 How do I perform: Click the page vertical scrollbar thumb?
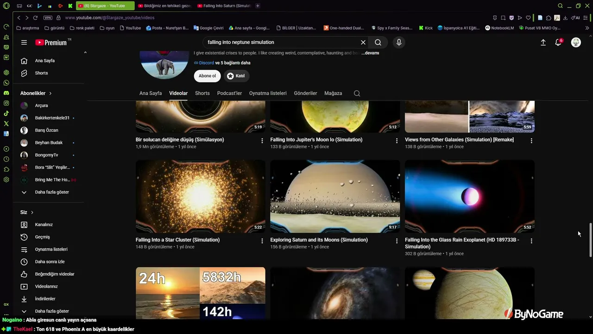click(x=590, y=240)
